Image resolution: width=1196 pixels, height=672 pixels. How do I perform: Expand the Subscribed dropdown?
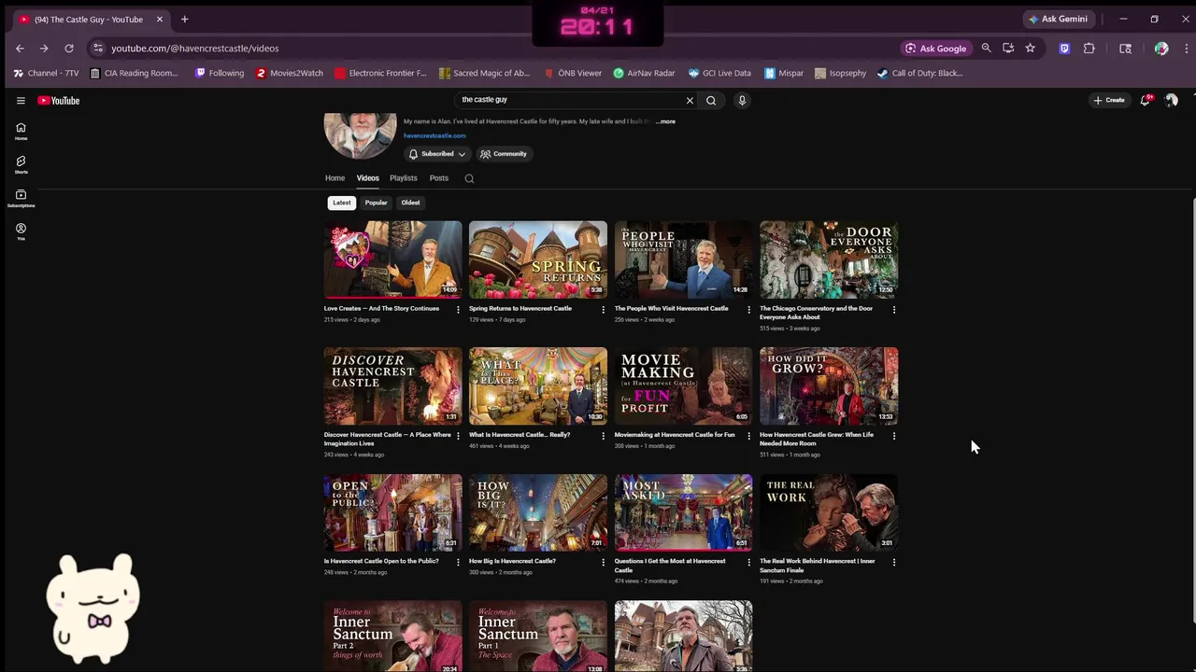coord(436,154)
